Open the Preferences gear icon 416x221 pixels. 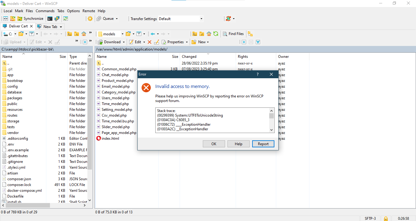[x=90, y=18]
